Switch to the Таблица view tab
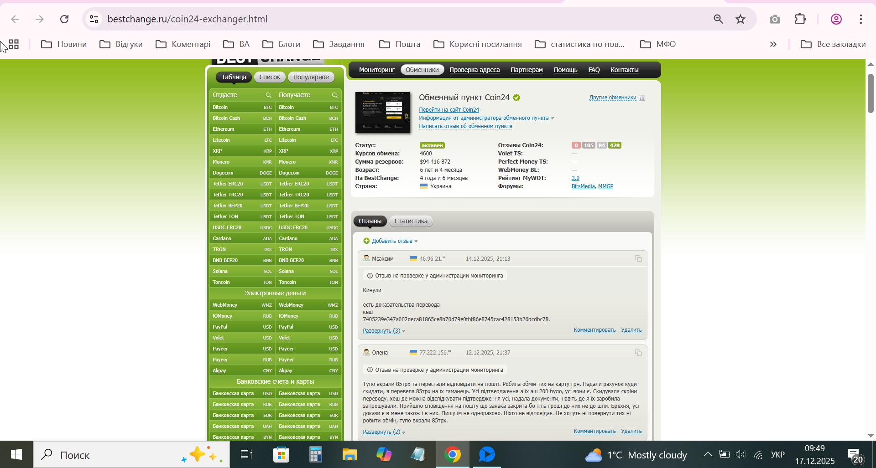This screenshot has width=876, height=468. (234, 77)
